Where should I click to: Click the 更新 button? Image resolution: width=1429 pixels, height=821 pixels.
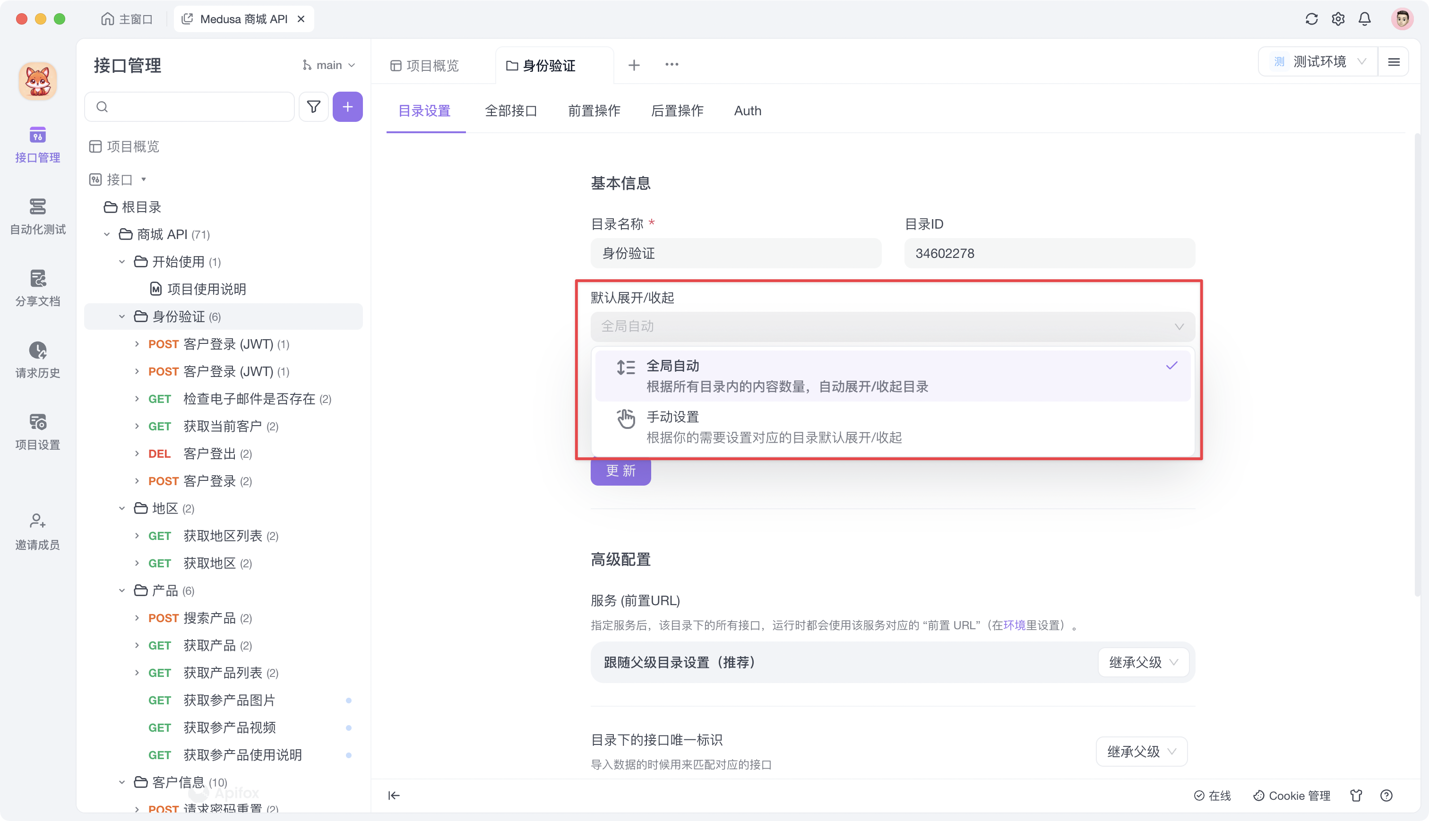point(620,471)
